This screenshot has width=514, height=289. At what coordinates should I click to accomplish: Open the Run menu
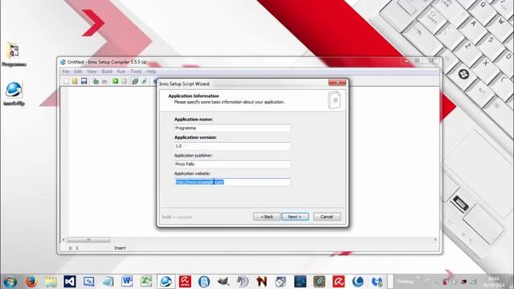pyautogui.click(x=121, y=71)
